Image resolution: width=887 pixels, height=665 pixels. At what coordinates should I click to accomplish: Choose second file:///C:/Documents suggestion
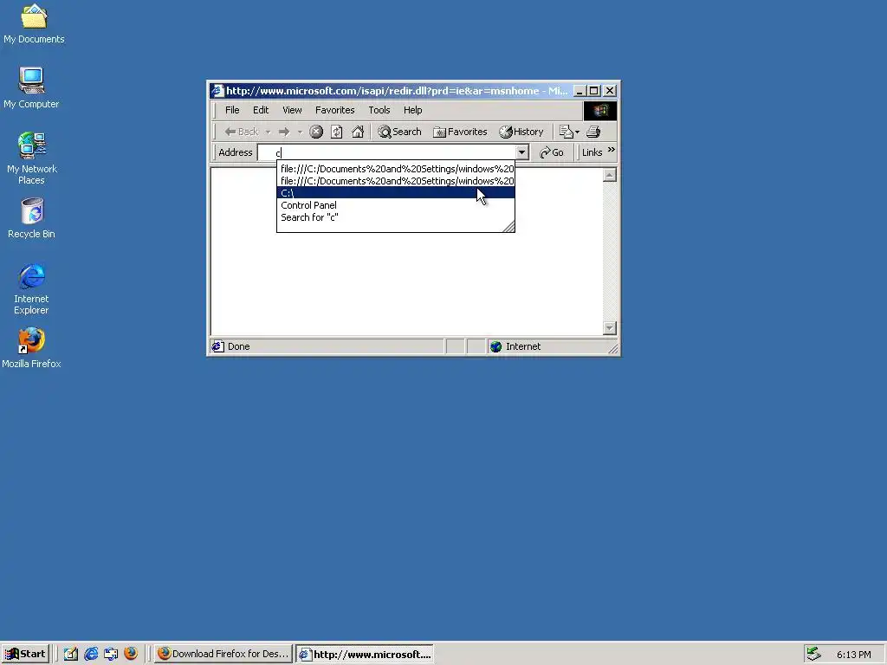click(x=396, y=181)
